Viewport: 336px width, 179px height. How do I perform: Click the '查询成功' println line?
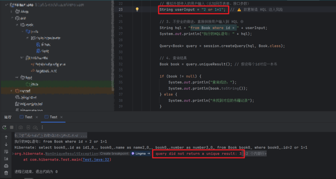coord(202,82)
